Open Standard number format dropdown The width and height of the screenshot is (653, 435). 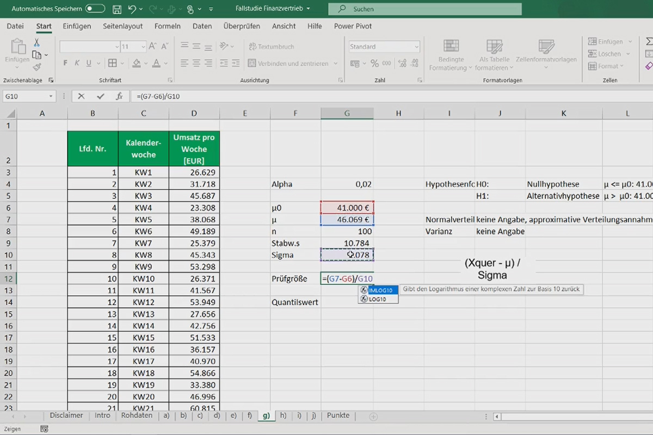point(416,47)
